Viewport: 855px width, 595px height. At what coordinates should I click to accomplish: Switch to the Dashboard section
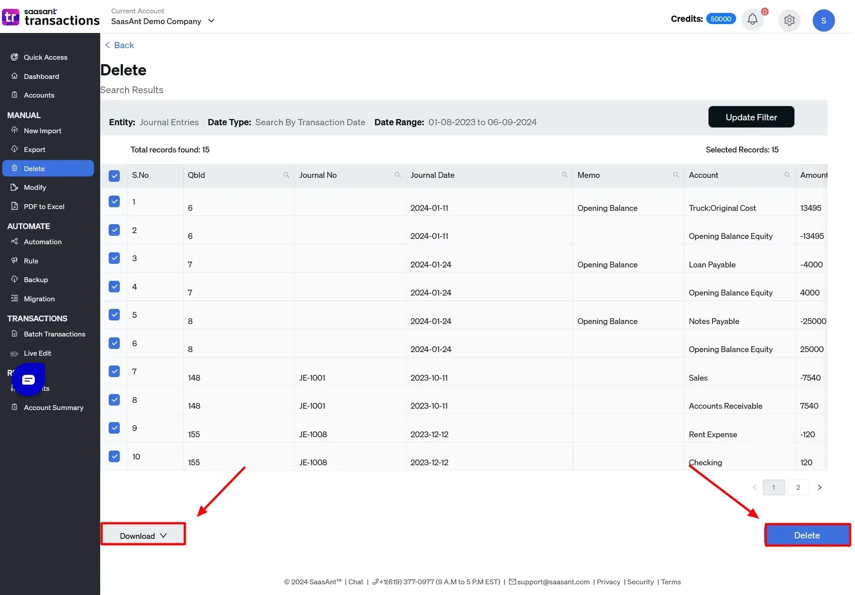(41, 76)
